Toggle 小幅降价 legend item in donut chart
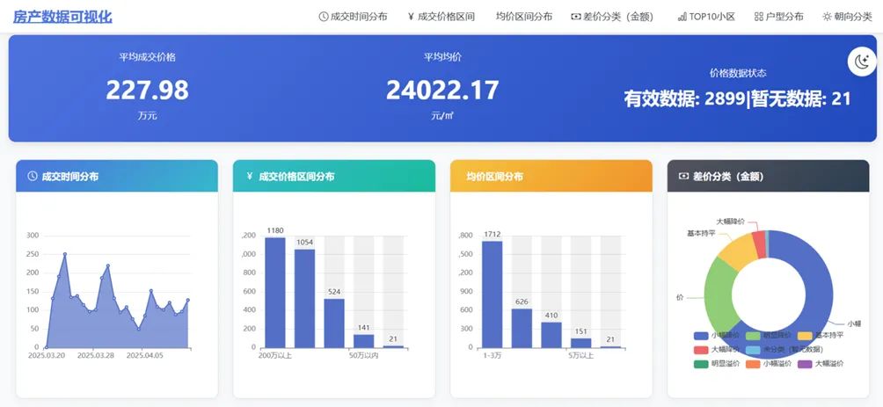The image size is (883, 407). pos(719,335)
